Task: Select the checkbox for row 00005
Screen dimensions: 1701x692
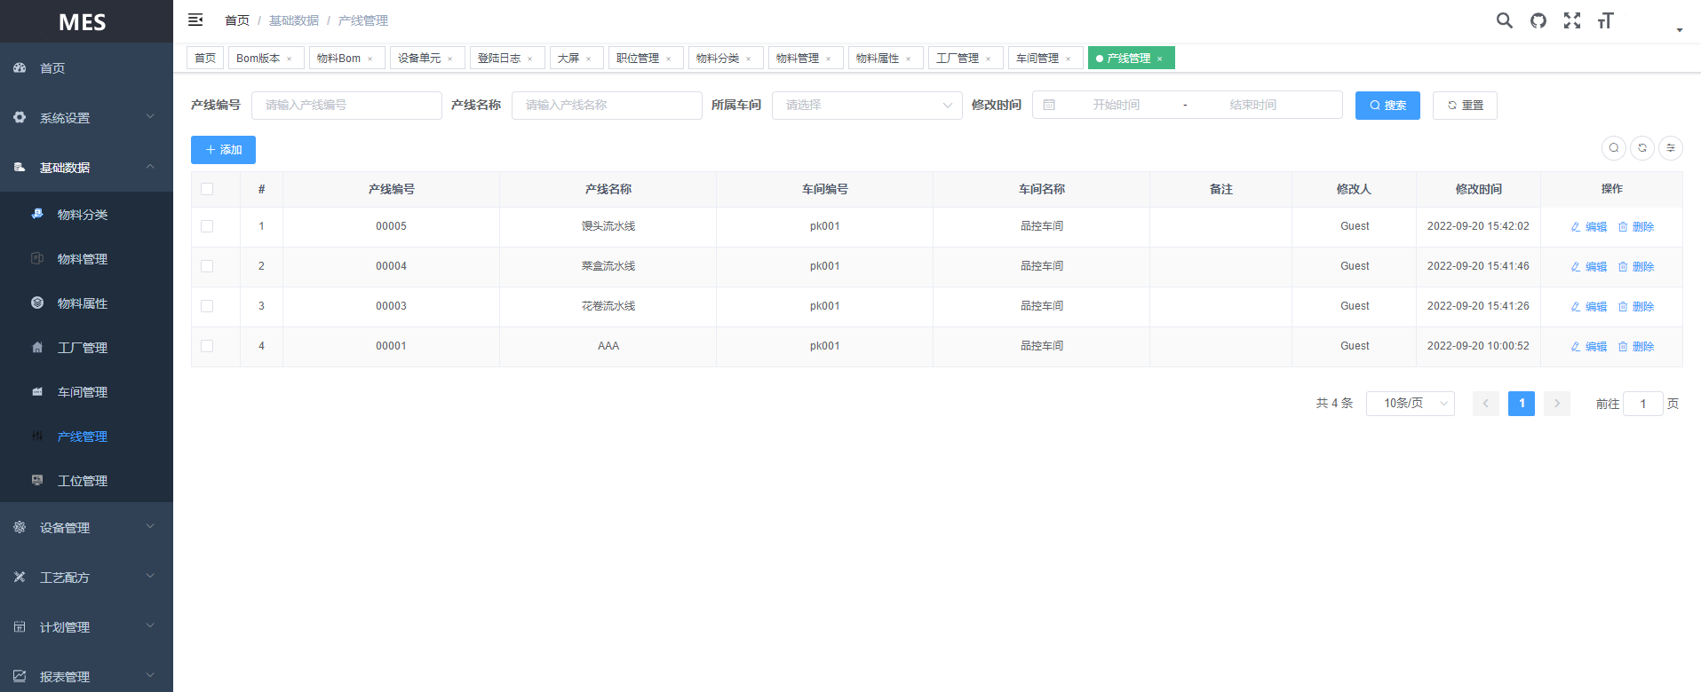Action: coord(207,226)
